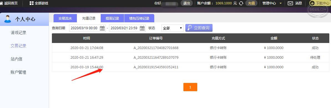331x108 pixels.
Task: Click the end date field 2020/03/21 23:59
Action: pos(127,28)
